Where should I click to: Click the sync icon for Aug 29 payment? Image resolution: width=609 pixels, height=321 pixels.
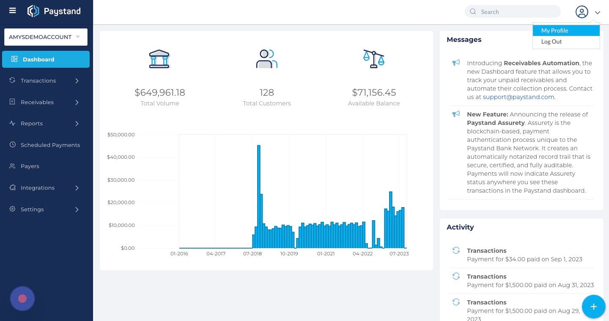click(x=456, y=302)
